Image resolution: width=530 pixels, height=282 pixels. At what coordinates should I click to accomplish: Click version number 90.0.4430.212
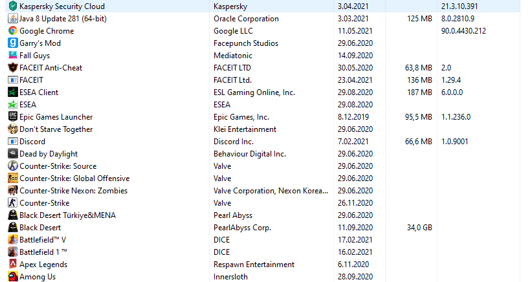(x=463, y=31)
